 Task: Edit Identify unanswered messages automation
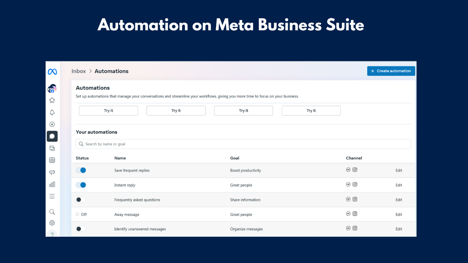click(399, 229)
